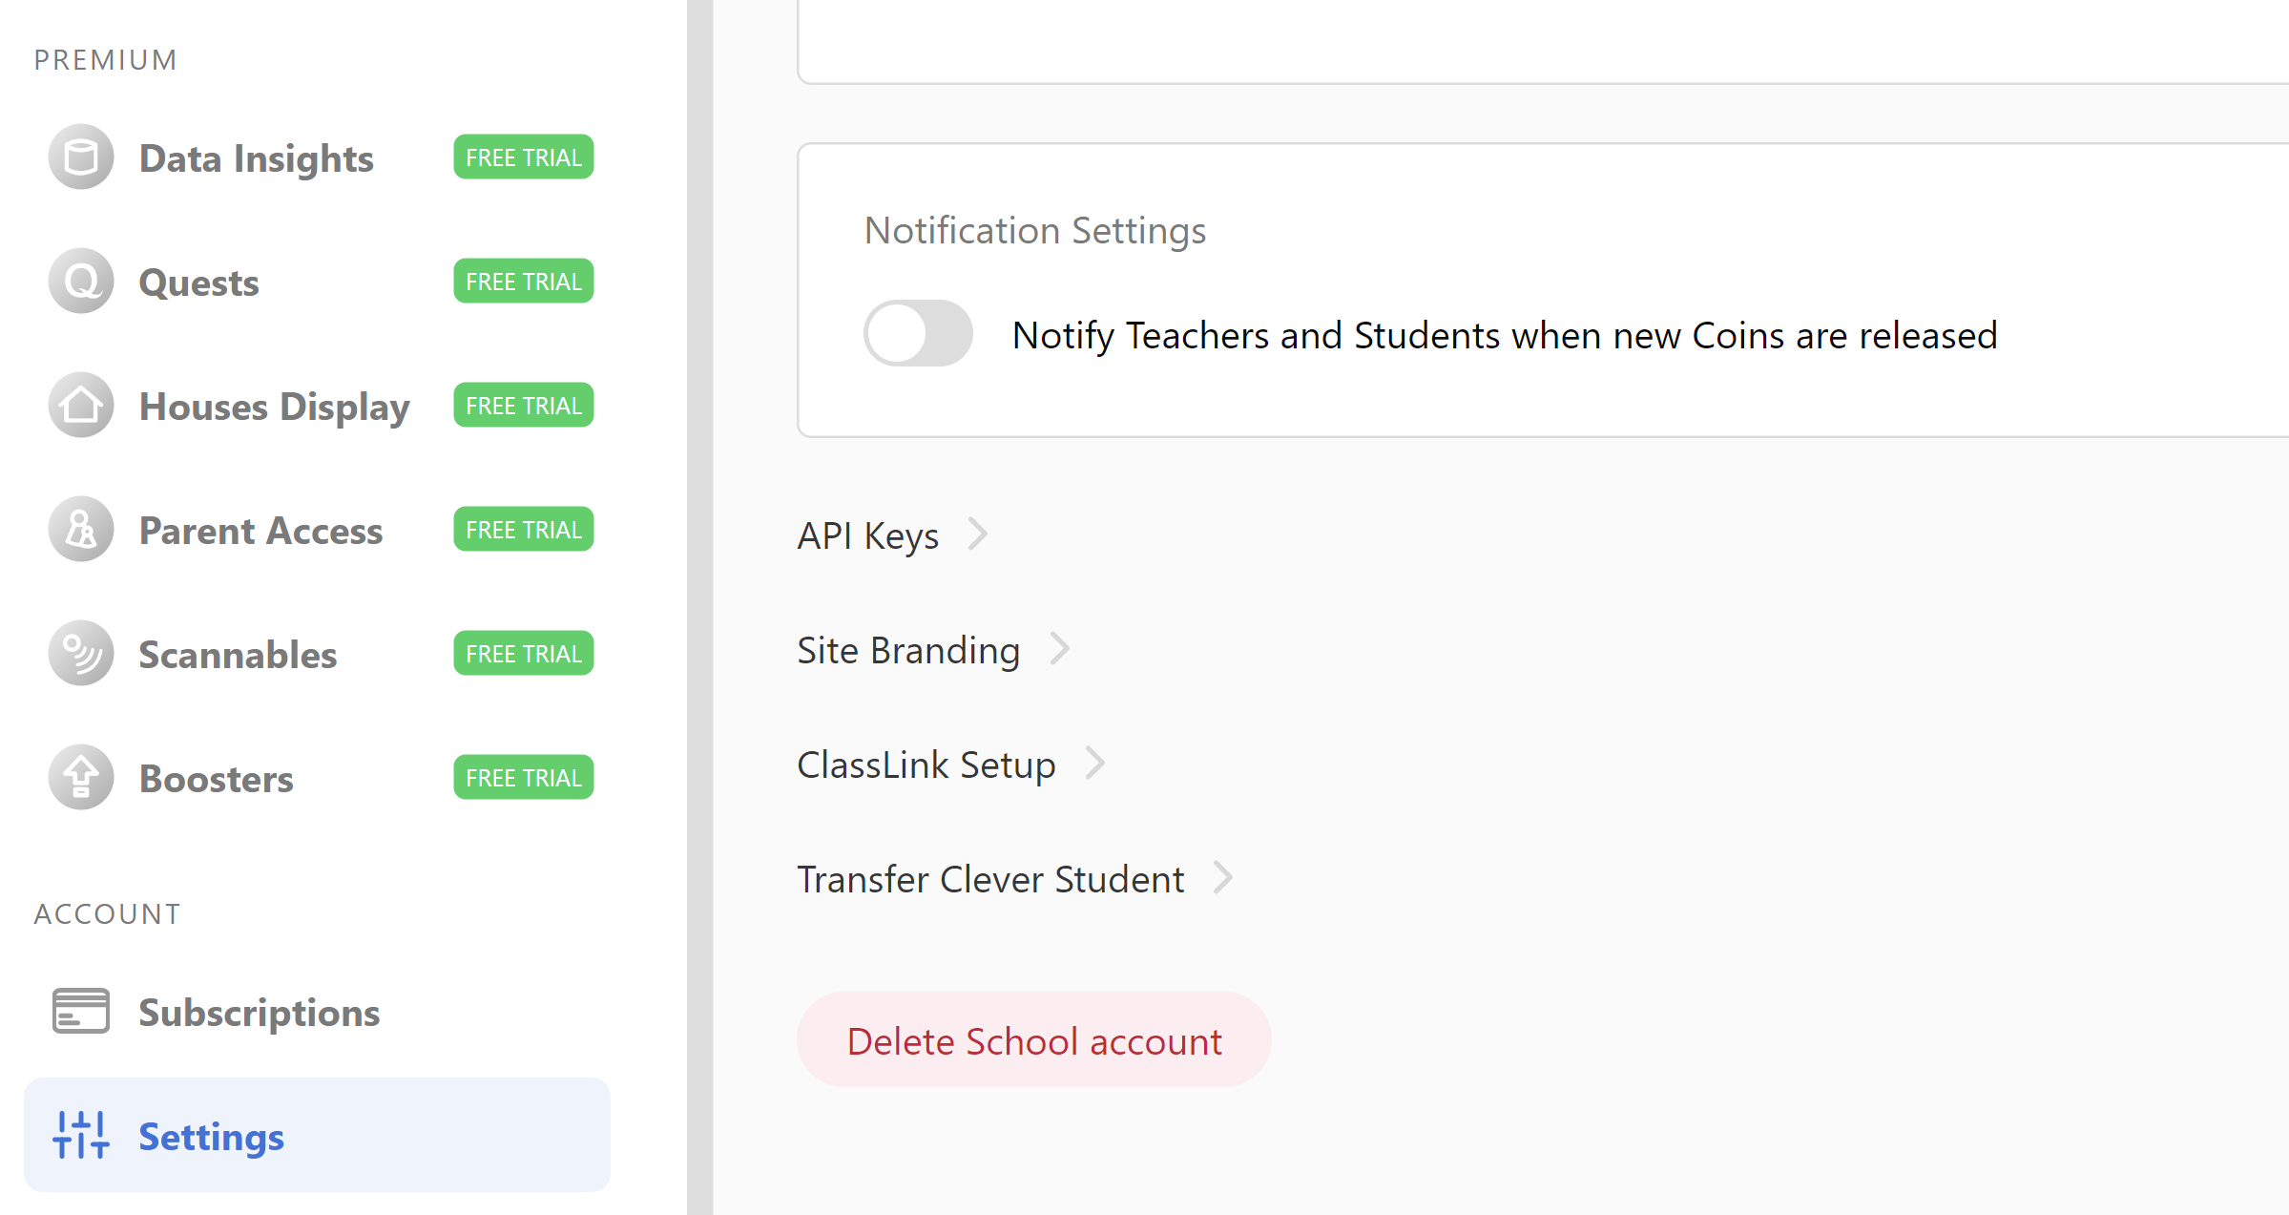This screenshot has height=1215, width=2289.
Task: Select the Settings menu item
Action: (x=211, y=1137)
